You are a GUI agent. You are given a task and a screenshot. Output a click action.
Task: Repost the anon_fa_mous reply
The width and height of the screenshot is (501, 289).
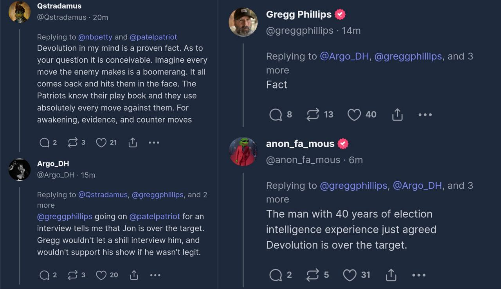coord(313,275)
